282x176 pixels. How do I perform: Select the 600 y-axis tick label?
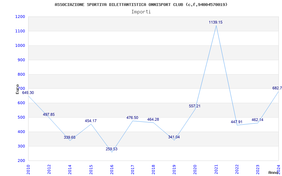pos(21,103)
